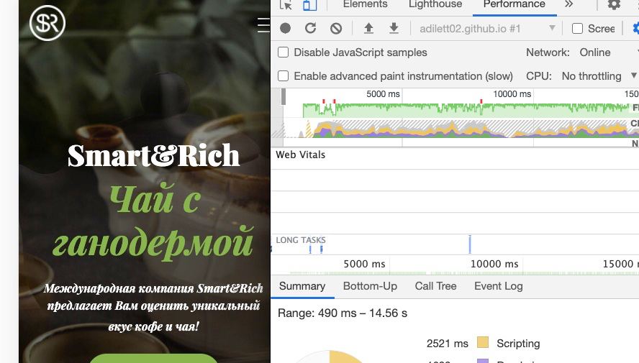This screenshot has height=363, width=639.
Task: Click the long task marker near 10000 ms
Action: coord(470,244)
